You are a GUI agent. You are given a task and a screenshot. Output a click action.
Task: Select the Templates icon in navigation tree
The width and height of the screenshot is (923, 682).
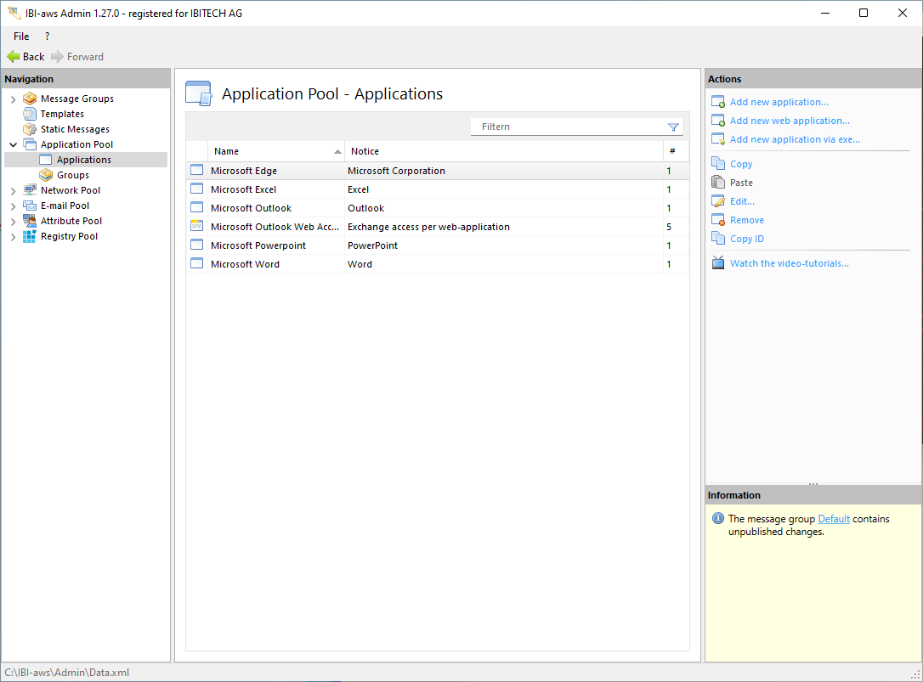coord(30,114)
